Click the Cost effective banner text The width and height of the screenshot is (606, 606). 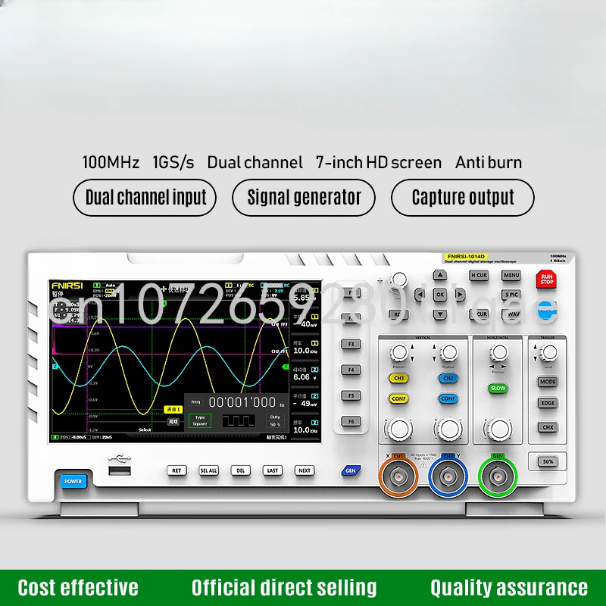pyautogui.click(x=78, y=588)
